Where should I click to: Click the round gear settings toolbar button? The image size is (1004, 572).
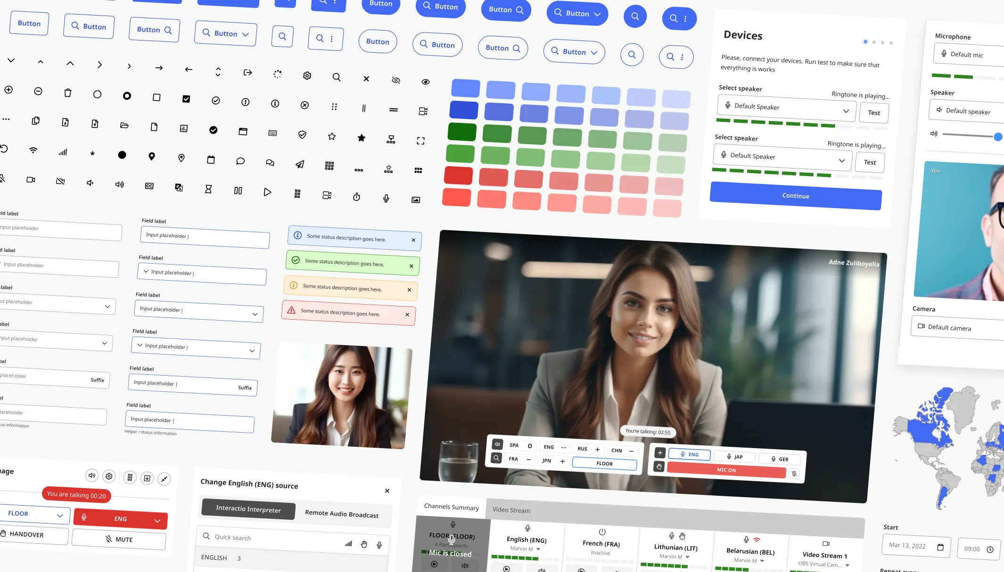coord(109,476)
